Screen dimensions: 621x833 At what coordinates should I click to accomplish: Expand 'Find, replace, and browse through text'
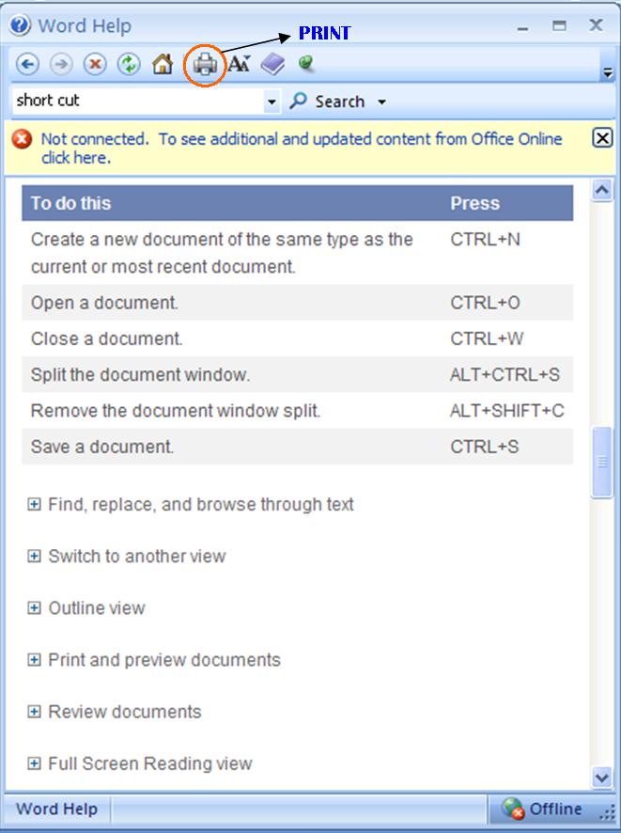click(191, 504)
